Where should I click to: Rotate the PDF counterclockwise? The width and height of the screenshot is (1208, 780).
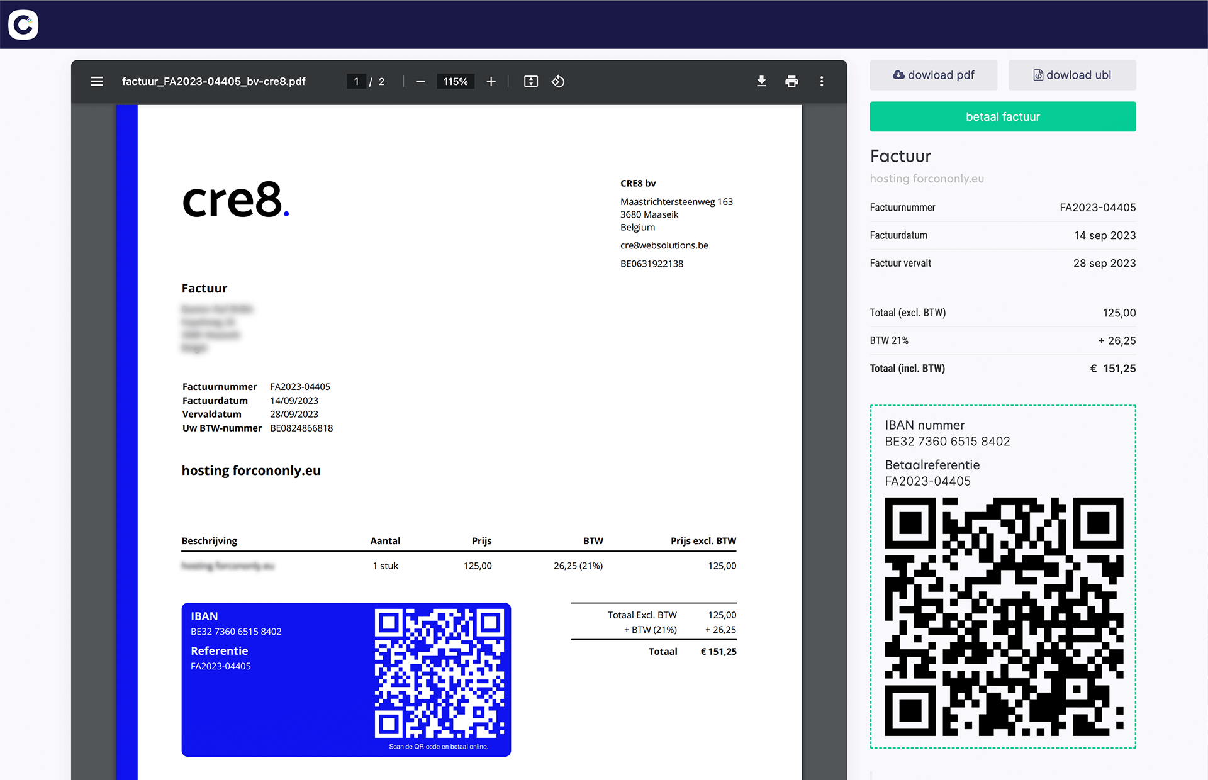click(x=558, y=81)
